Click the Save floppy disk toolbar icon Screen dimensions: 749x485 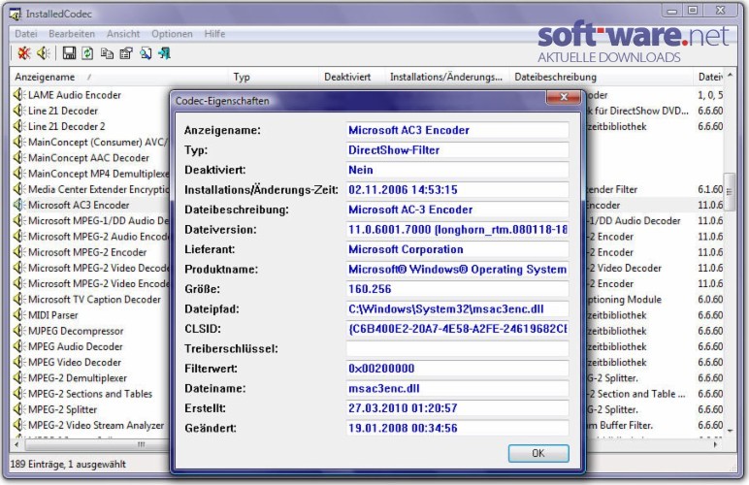coord(69,53)
